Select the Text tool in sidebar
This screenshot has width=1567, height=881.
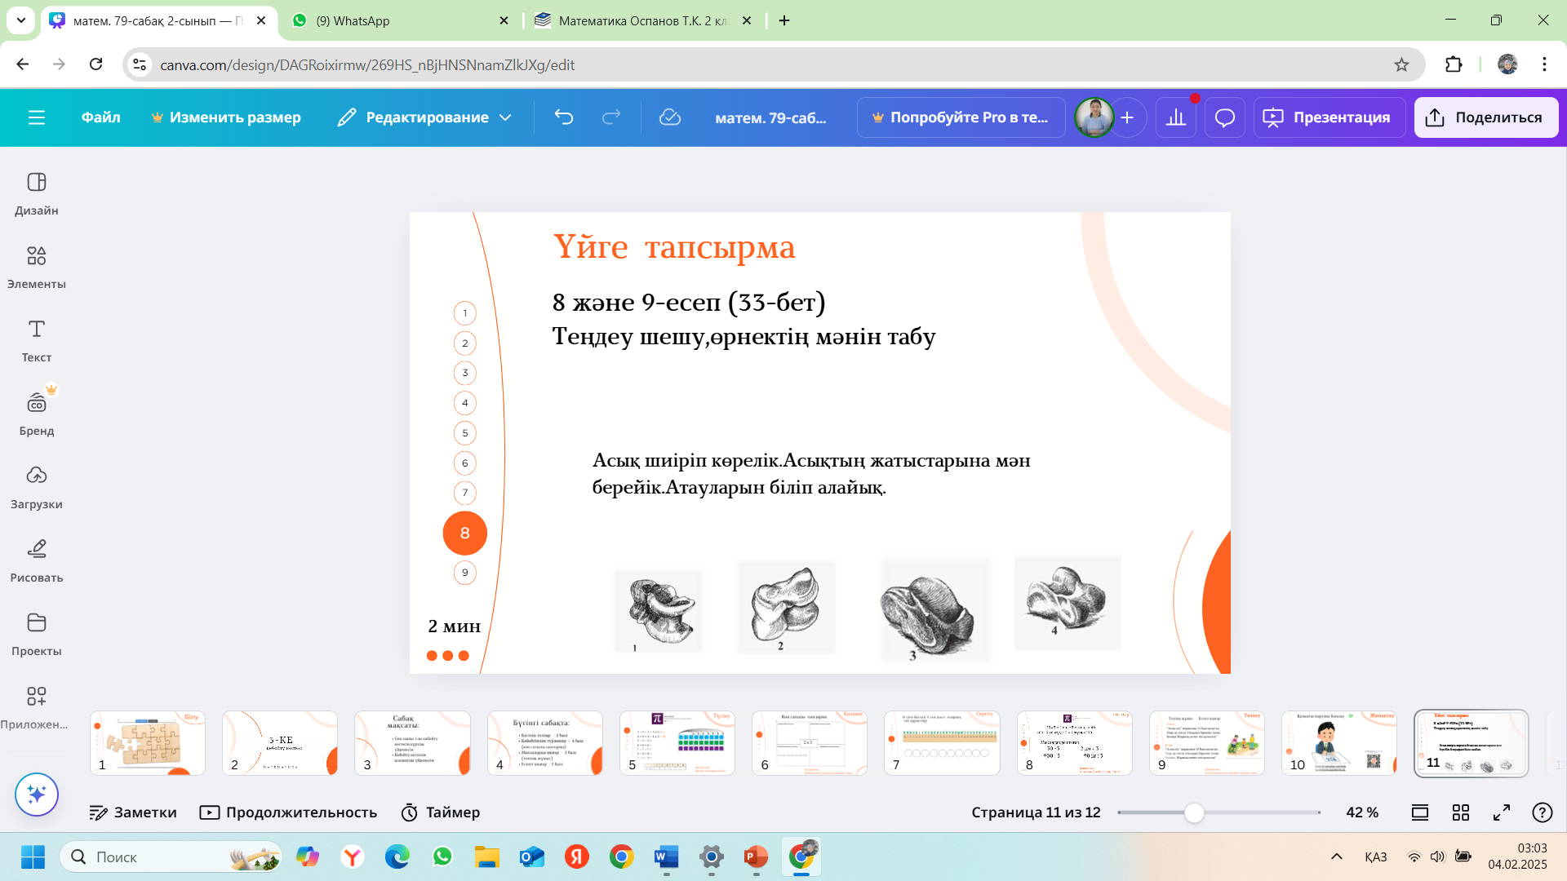36,339
